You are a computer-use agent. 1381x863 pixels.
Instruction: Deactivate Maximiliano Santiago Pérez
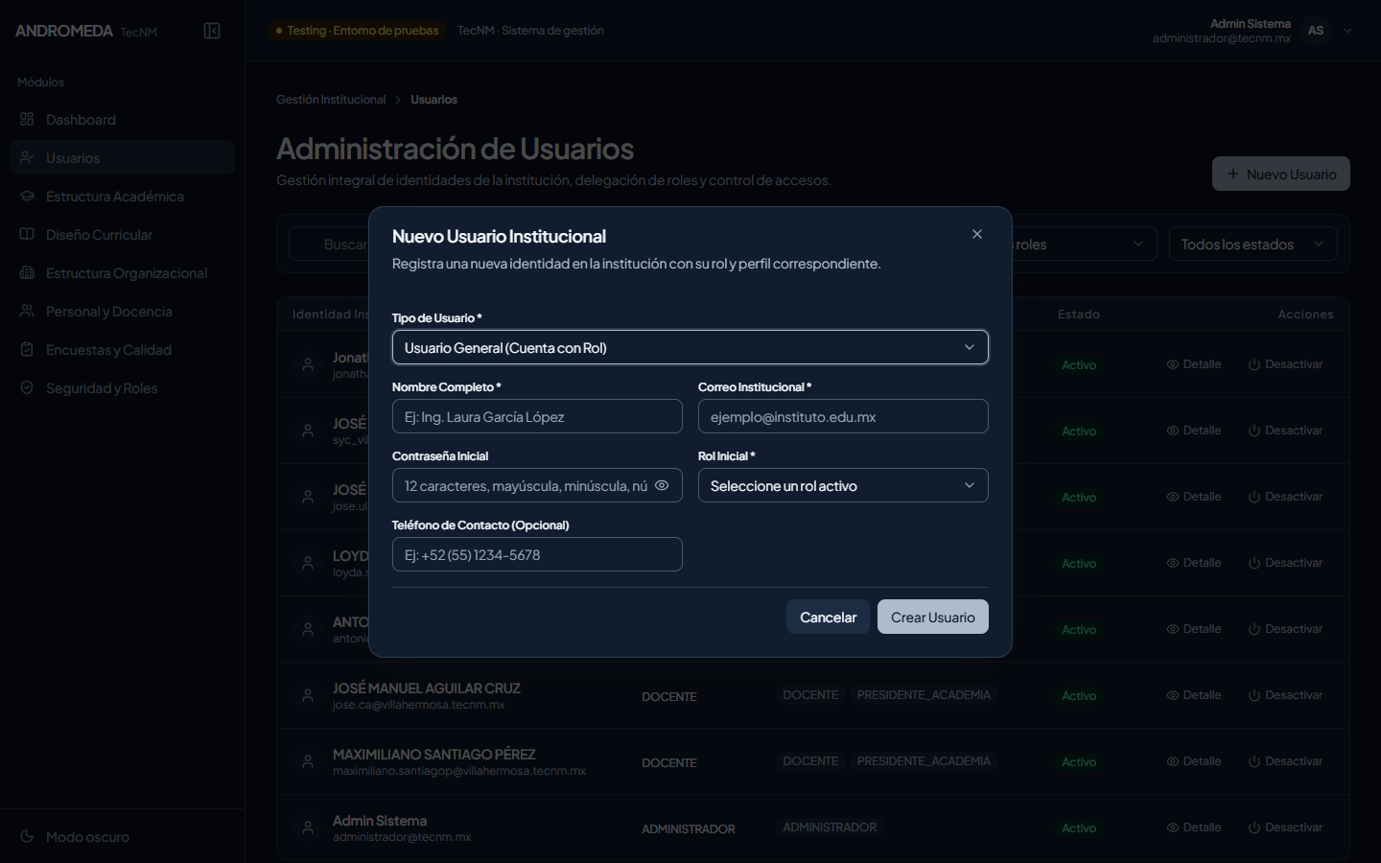pos(1285,761)
